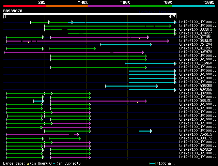218x166 pixels.
Task: Click the purple bar in Q7TMB1 row
Action: coord(100,37)
